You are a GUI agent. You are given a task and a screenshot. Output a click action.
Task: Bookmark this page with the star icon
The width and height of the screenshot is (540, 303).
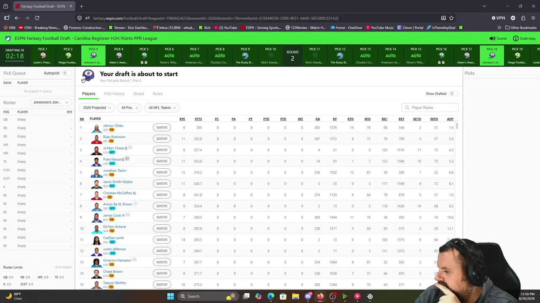click(451, 18)
